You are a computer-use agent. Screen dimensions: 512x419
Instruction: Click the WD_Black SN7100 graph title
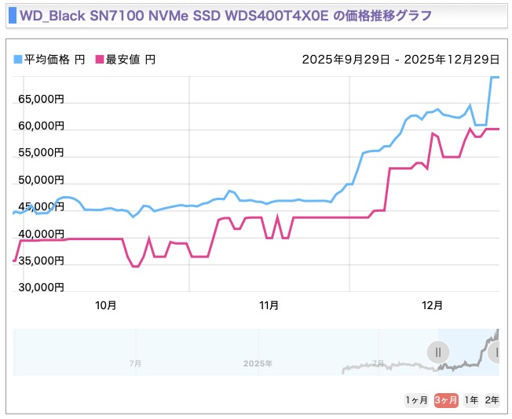225,15
